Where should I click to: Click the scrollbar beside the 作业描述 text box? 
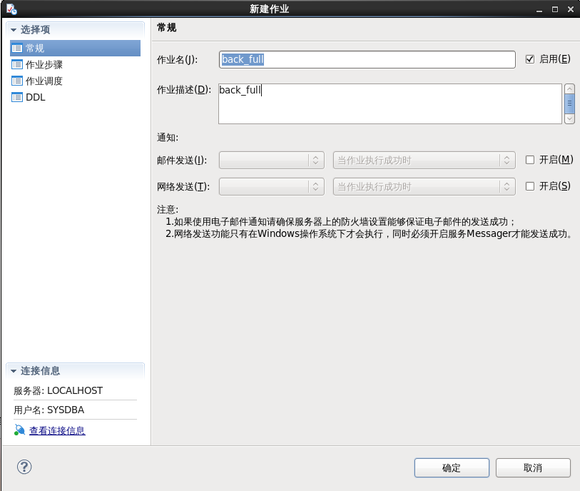pyautogui.click(x=569, y=103)
